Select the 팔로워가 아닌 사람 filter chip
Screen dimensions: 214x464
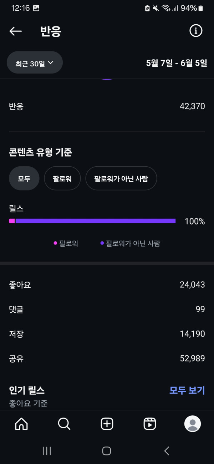(121, 178)
